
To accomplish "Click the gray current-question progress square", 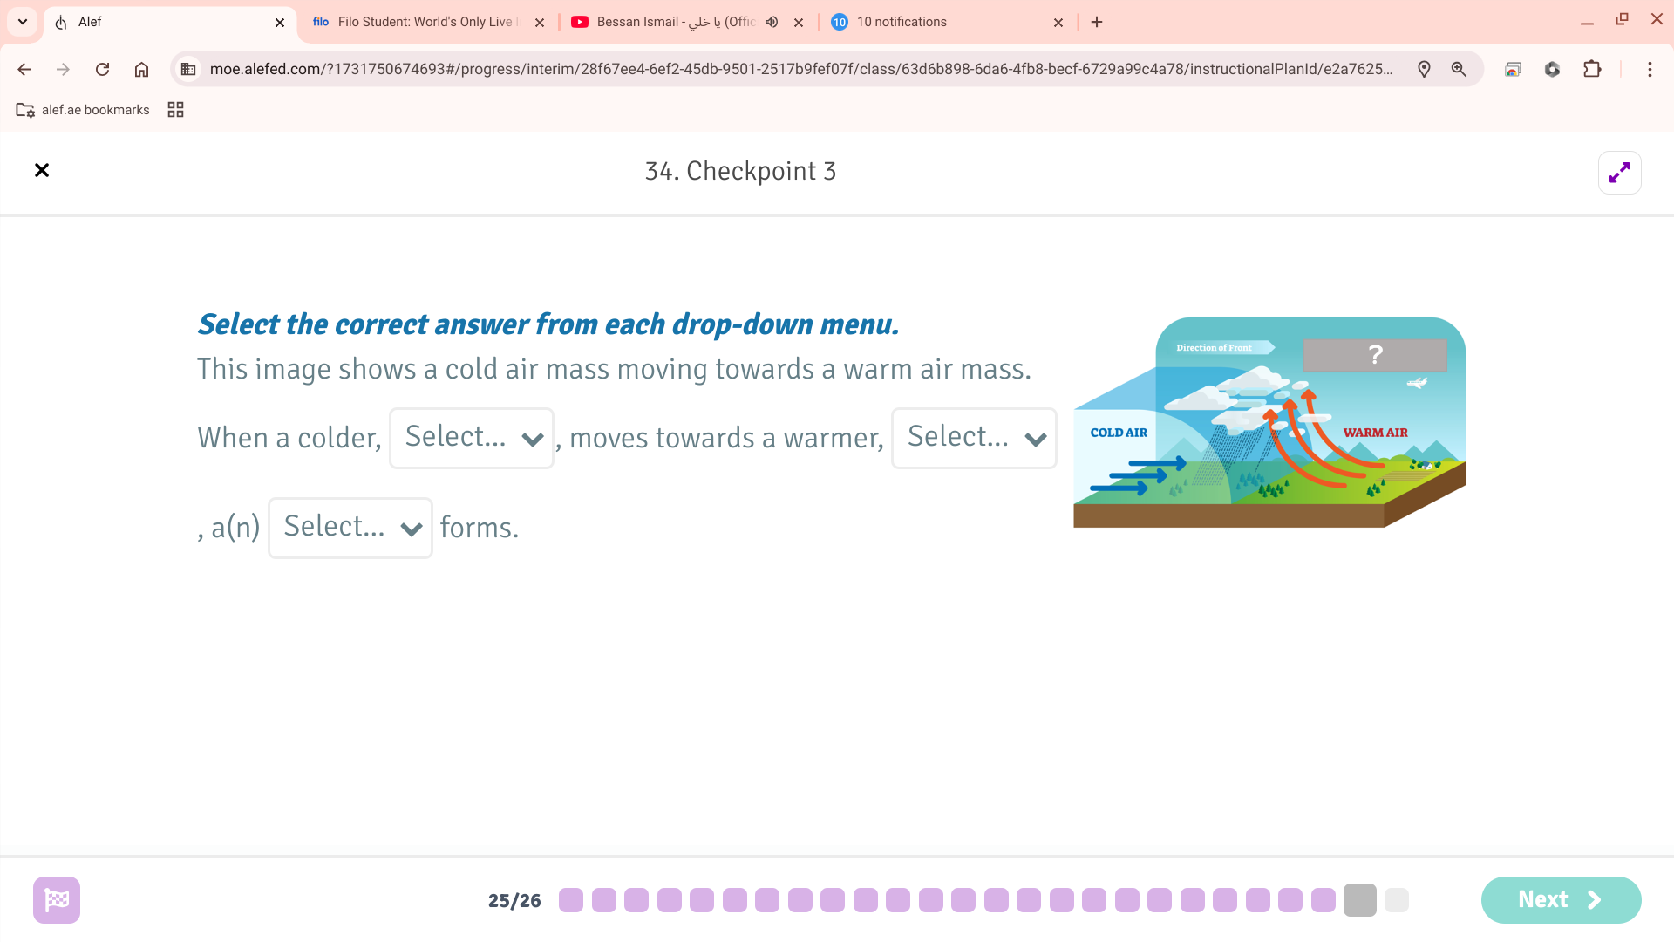I will (x=1359, y=900).
